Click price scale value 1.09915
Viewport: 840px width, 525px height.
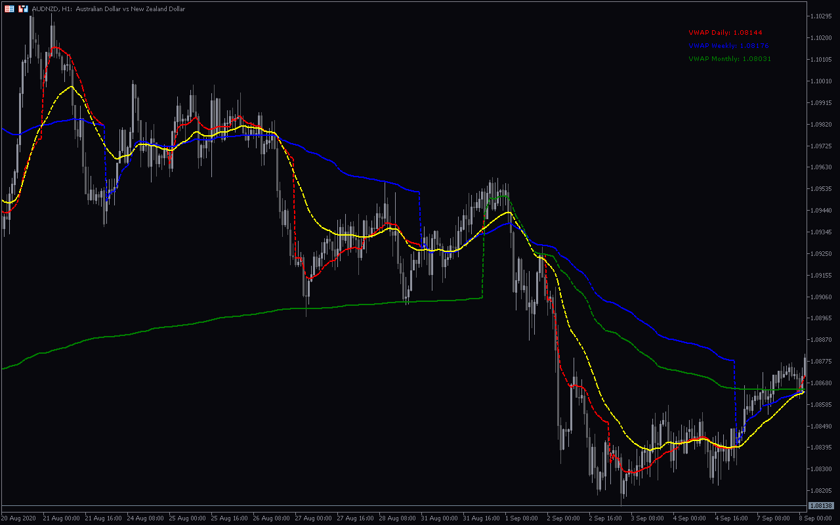823,102
